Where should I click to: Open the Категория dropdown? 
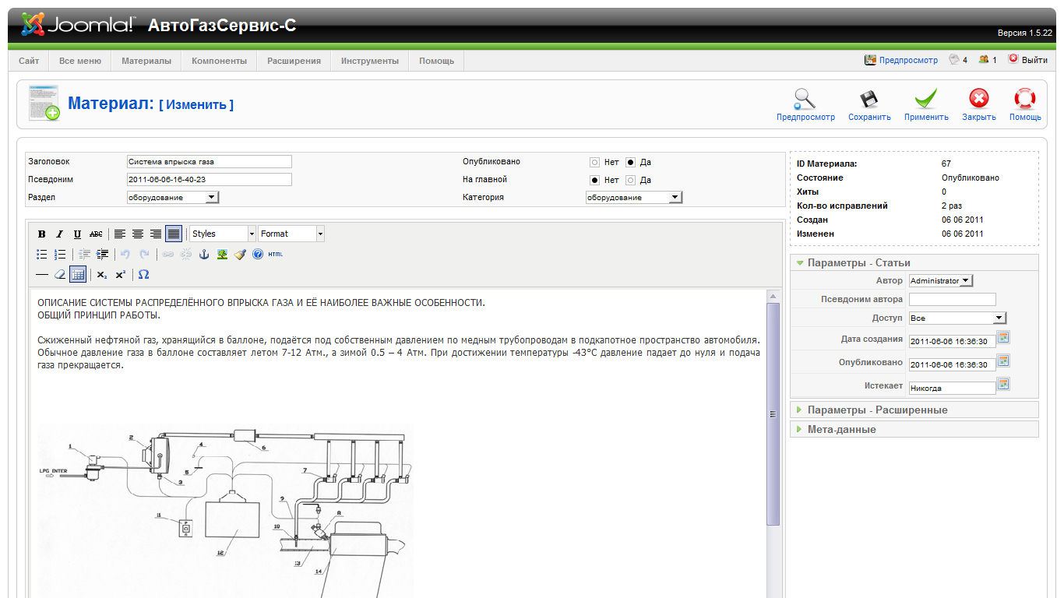click(x=634, y=198)
